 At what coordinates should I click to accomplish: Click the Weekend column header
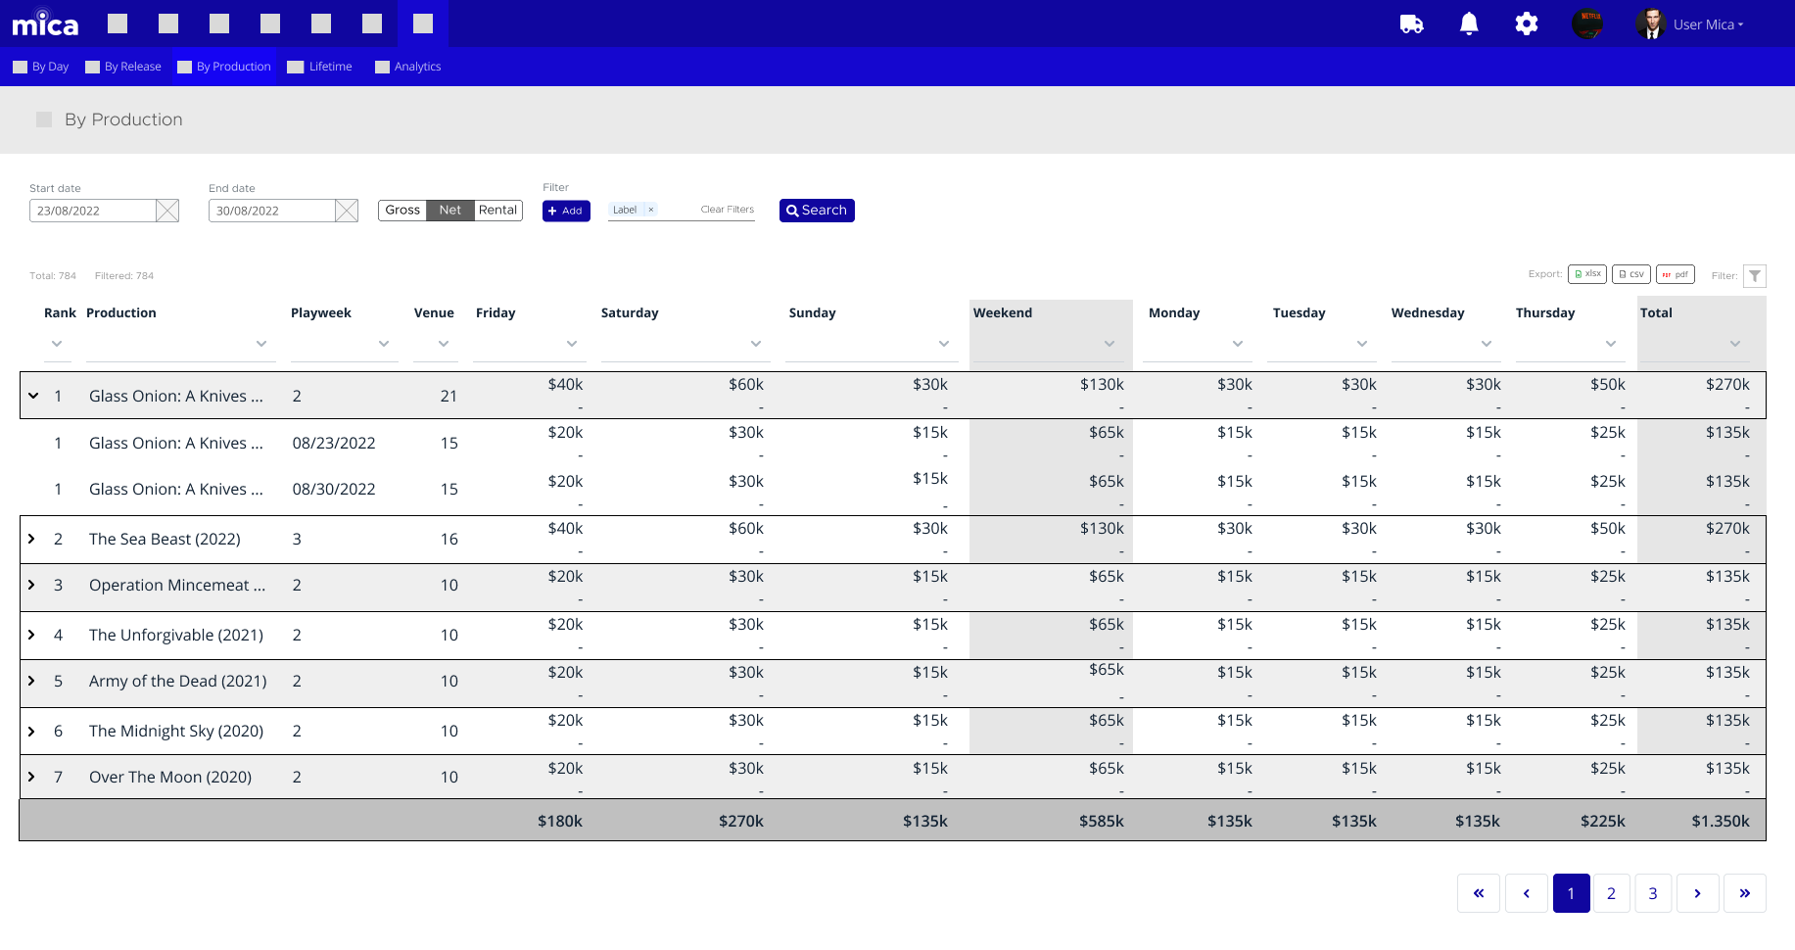coord(1003,312)
